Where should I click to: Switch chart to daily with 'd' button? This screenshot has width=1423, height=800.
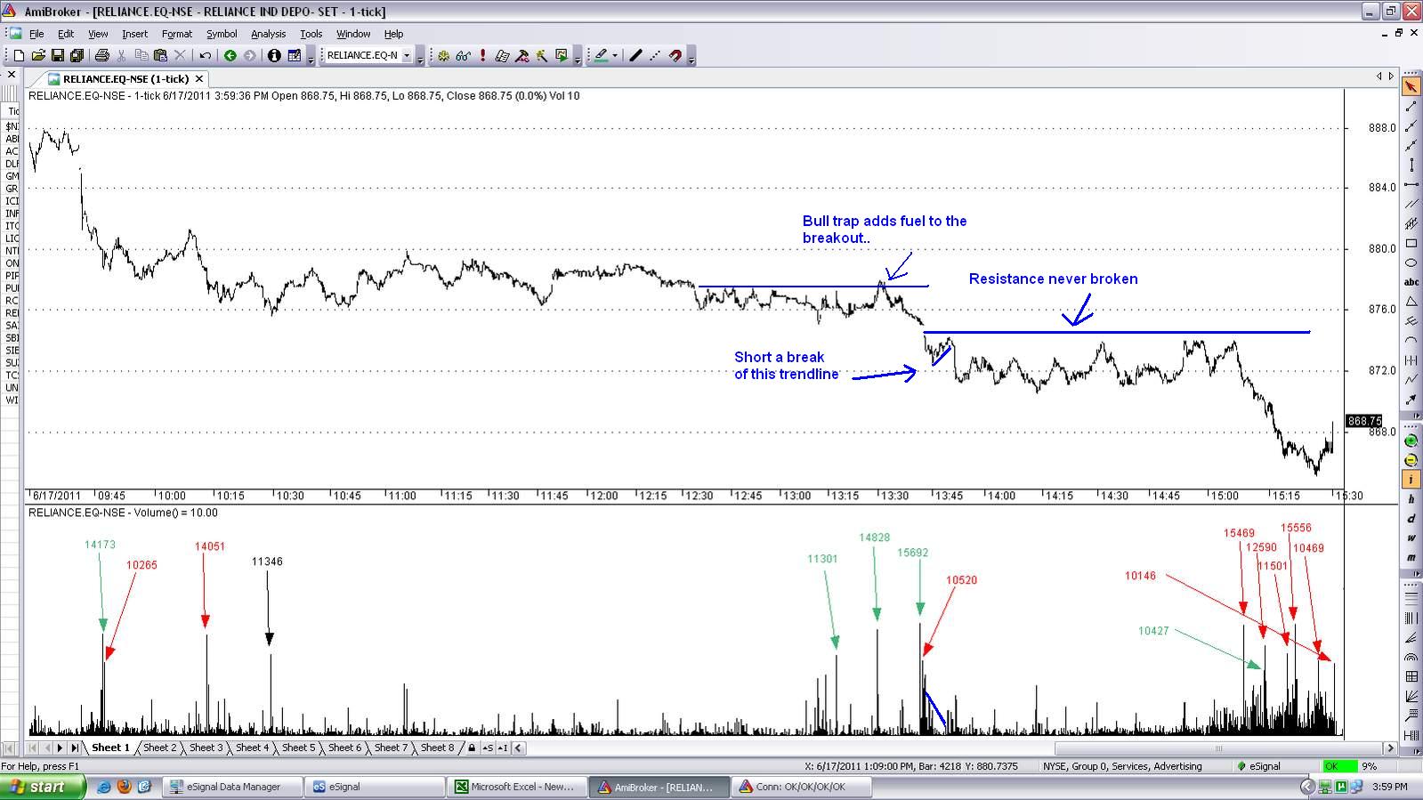pos(1411,519)
